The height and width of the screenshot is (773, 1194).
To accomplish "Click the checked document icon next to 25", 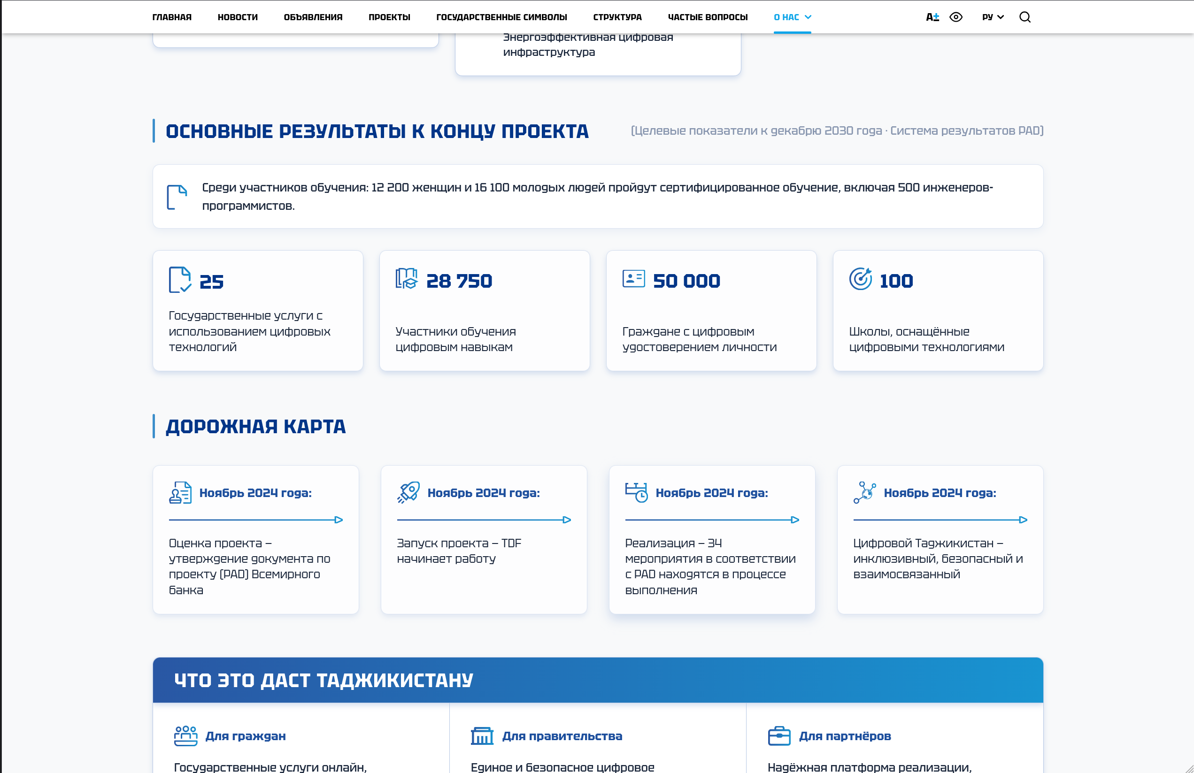I will [x=180, y=280].
